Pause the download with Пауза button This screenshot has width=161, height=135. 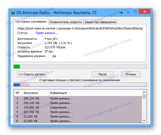coord(102,74)
